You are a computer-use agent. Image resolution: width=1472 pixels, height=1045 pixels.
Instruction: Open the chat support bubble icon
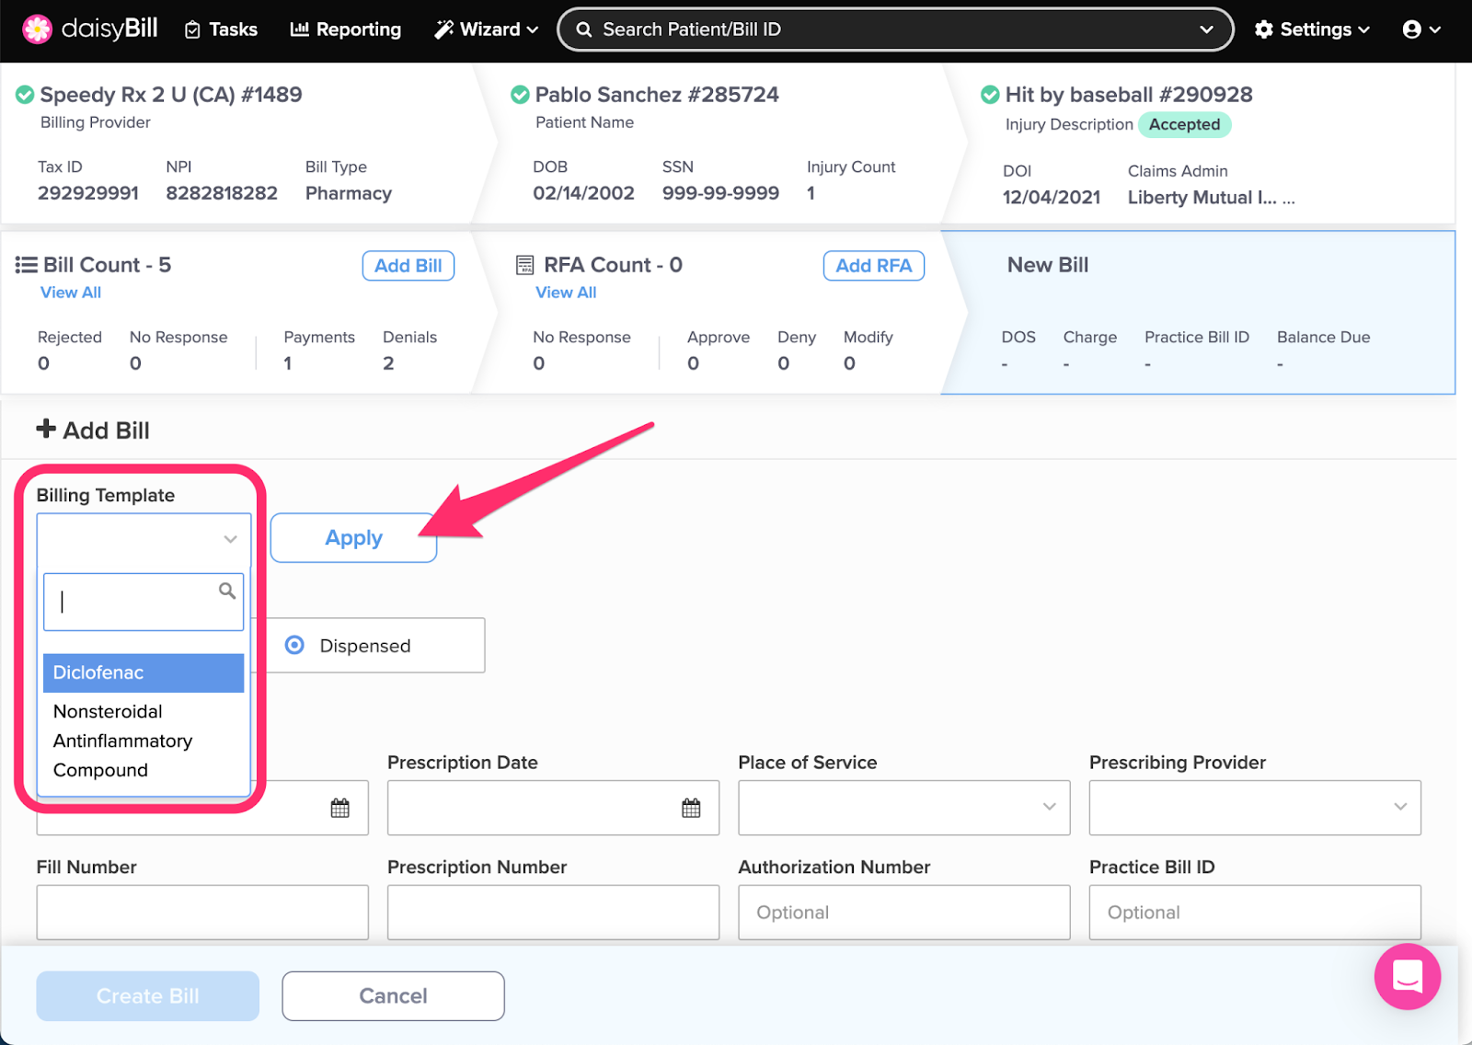1407,976
